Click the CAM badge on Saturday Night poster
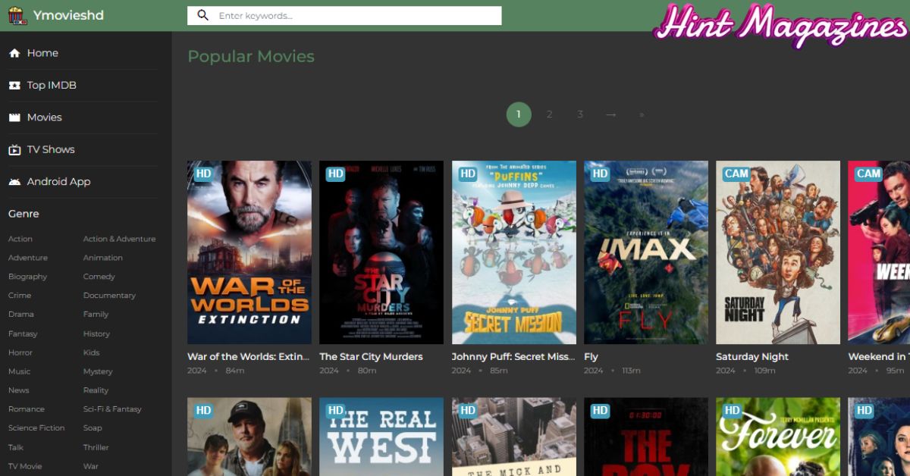The height and width of the screenshot is (476, 910). point(736,174)
